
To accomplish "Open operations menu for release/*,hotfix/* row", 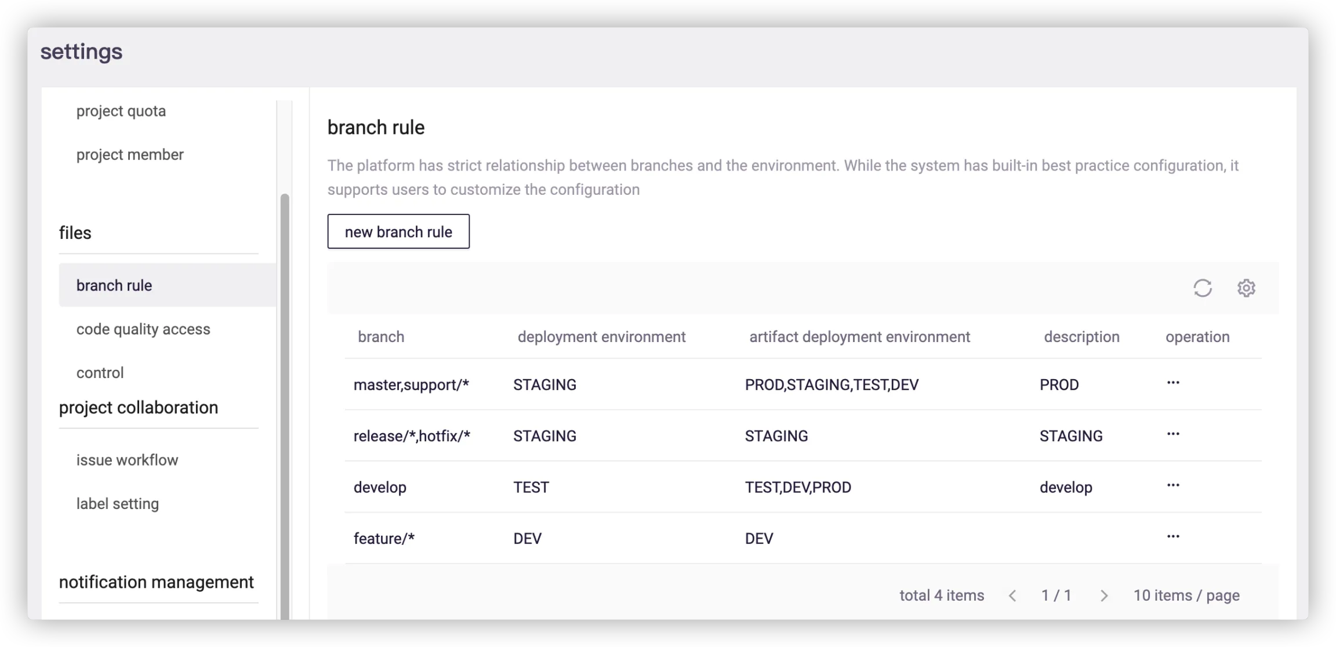I will click(x=1173, y=434).
